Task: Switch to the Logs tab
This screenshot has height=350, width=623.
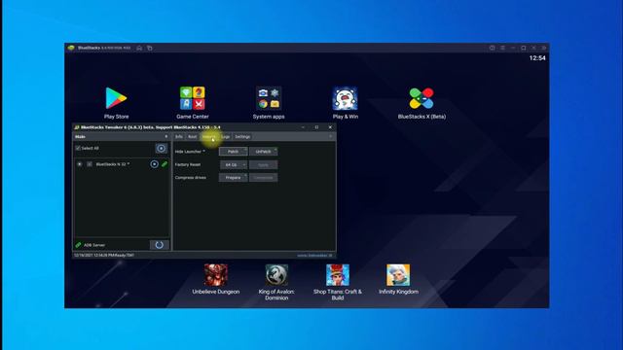Action: 225,136
